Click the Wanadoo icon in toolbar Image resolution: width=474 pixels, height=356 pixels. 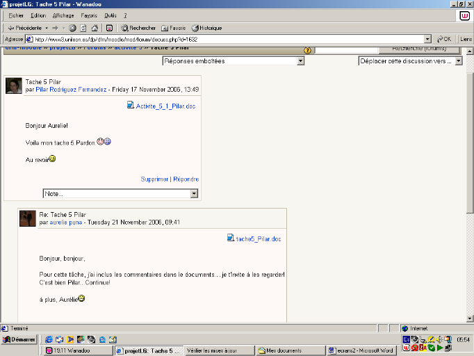[x=109, y=28]
